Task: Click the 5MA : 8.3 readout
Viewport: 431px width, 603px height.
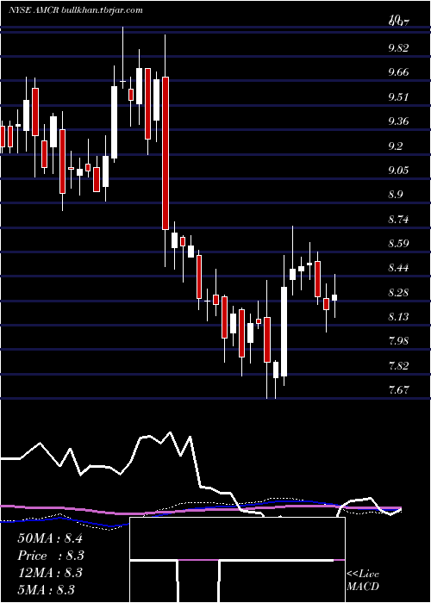Action: tap(47, 589)
